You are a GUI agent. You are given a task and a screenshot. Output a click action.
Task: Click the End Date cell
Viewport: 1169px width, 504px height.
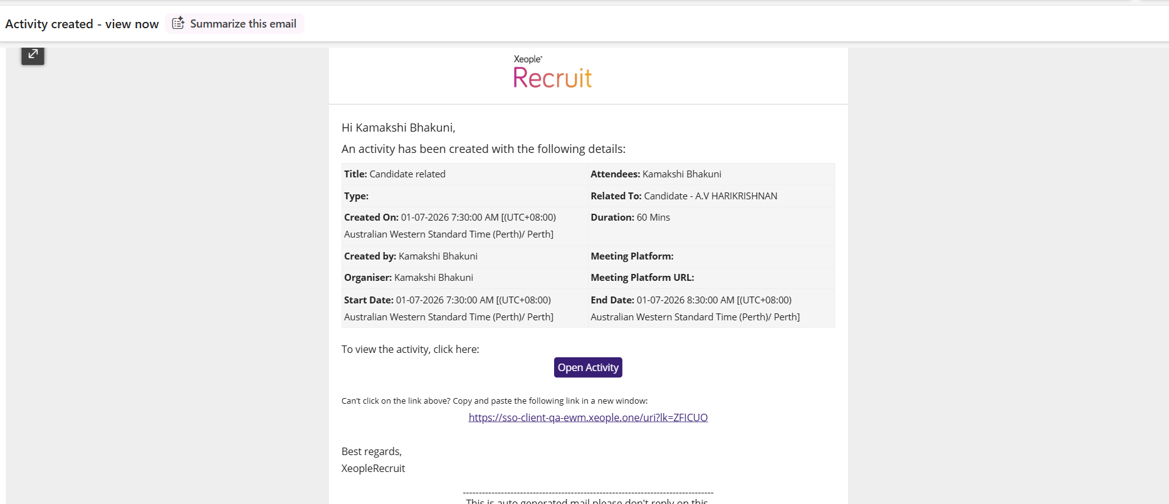click(711, 308)
